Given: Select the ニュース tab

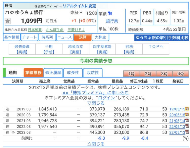Looking at the screenshot, I should [x=65, y=37].
